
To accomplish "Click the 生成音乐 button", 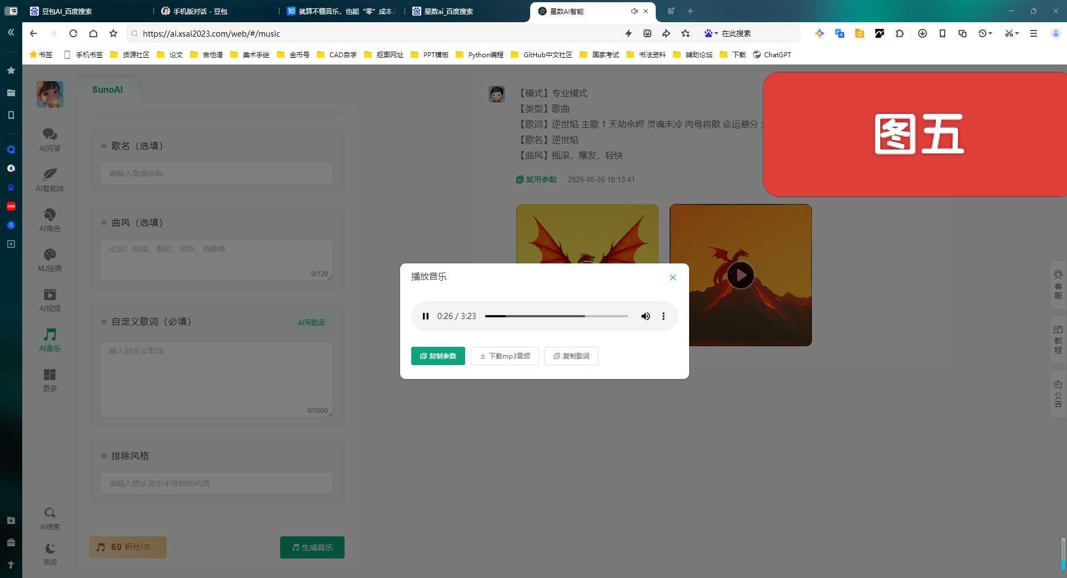I will click(312, 547).
